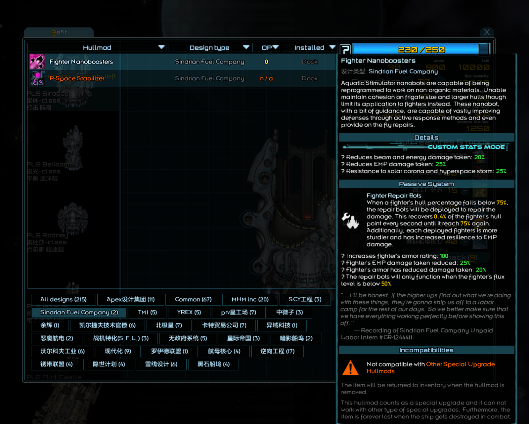
Task: Click the P-Space Stabilizer hullmod icon
Action: coord(37,78)
